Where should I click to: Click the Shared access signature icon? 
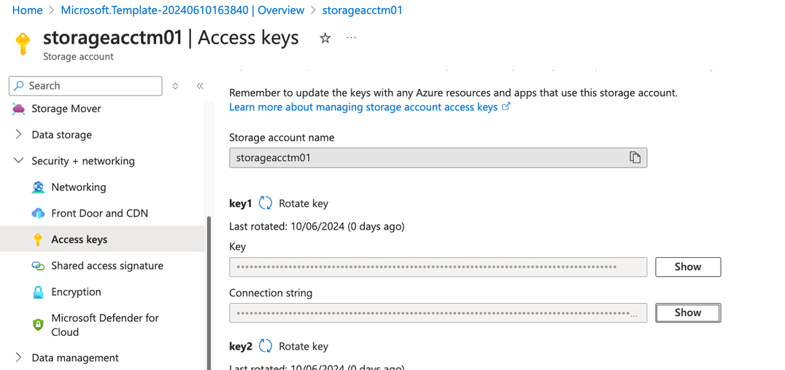pos(38,266)
